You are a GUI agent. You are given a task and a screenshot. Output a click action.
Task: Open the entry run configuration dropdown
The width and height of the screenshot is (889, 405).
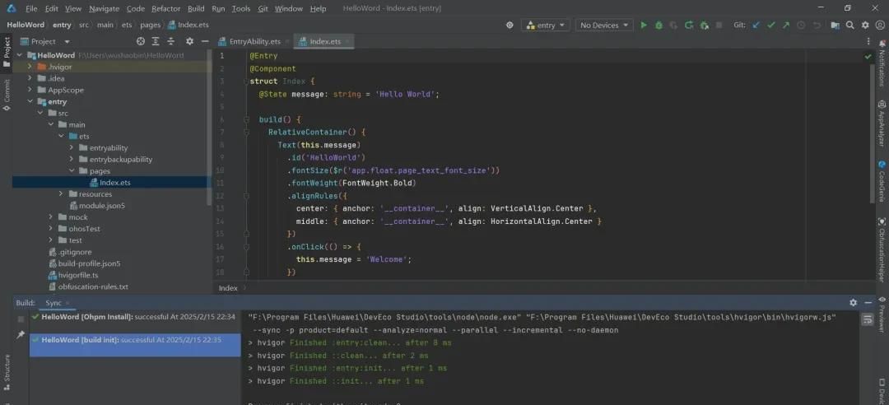pyautogui.click(x=547, y=26)
